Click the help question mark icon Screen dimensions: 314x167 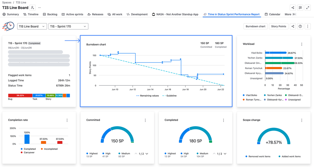tap(300, 26)
